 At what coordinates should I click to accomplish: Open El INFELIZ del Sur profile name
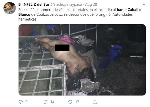34,4
